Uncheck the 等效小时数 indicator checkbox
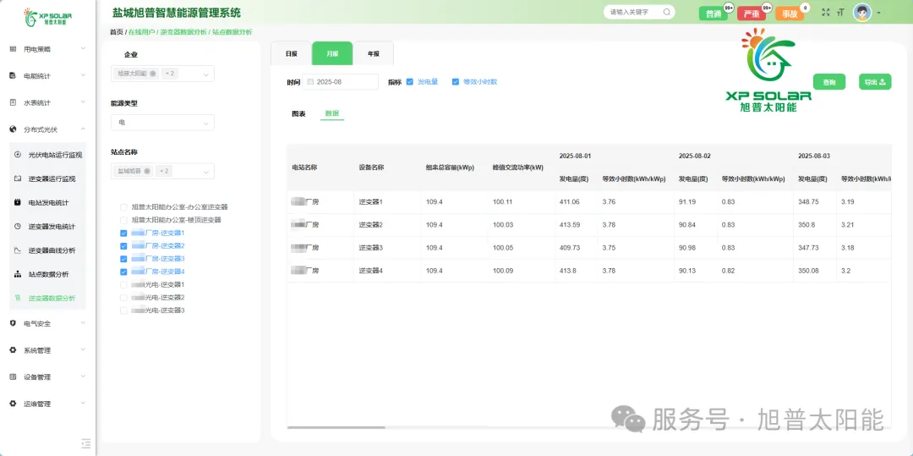Viewport: 913px width, 456px height. pos(456,82)
